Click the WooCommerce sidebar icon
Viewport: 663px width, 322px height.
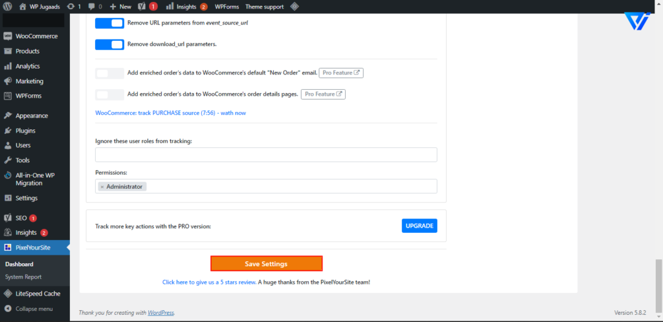click(x=8, y=36)
